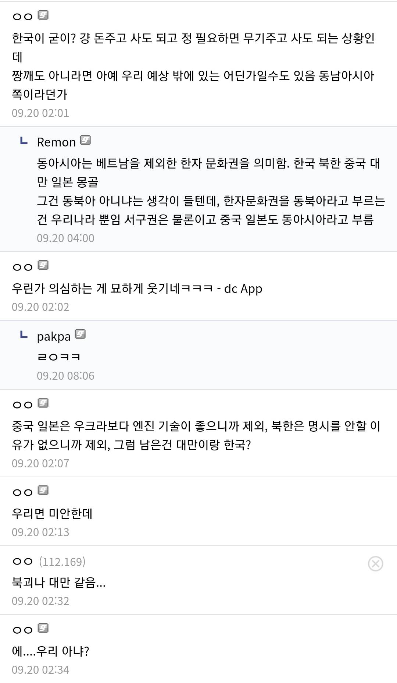
Task: Click the reply arrow icon beside pakpa
Action: [24, 335]
